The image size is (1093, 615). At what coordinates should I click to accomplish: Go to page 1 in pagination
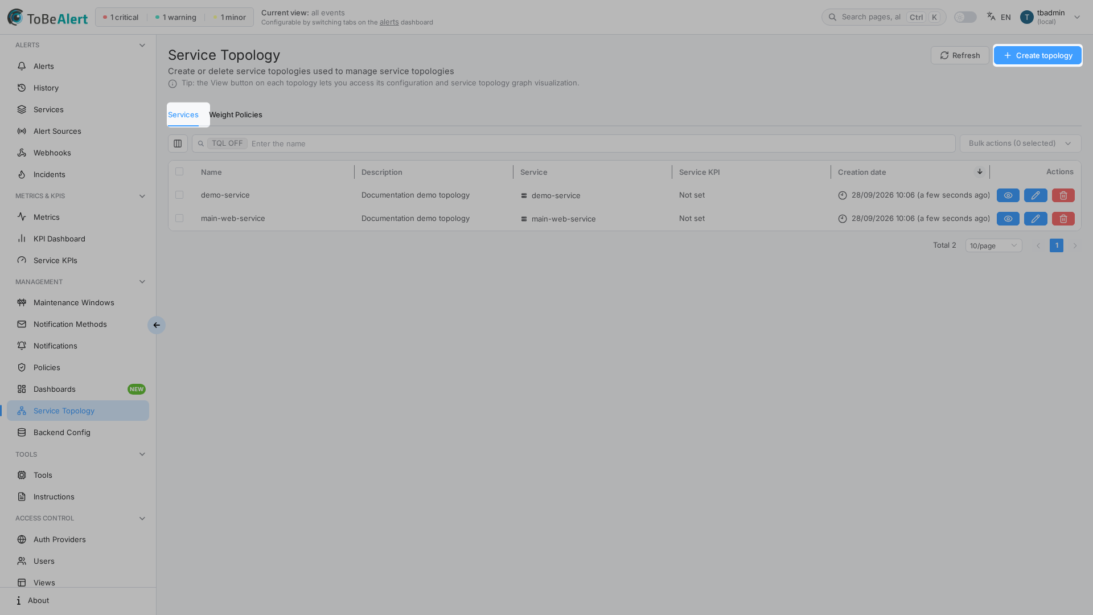point(1057,245)
